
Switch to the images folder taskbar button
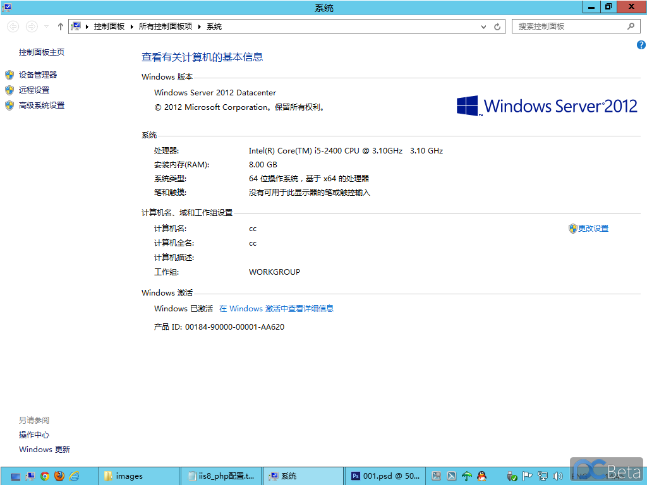[139, 476]
